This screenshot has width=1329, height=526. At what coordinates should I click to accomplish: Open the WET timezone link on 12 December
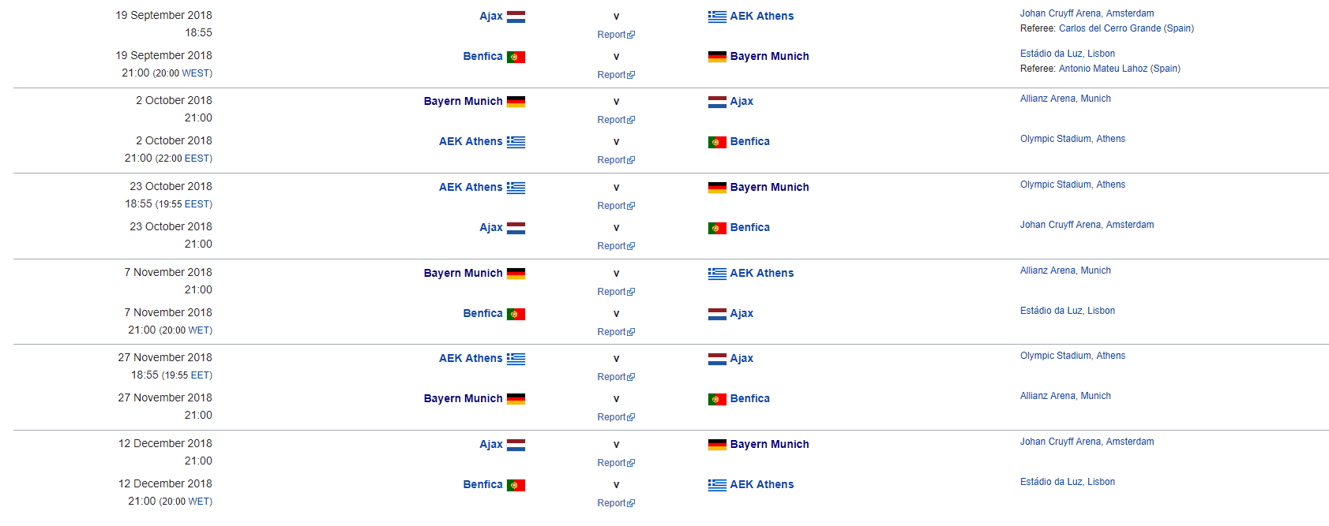(x=198, y=502)
